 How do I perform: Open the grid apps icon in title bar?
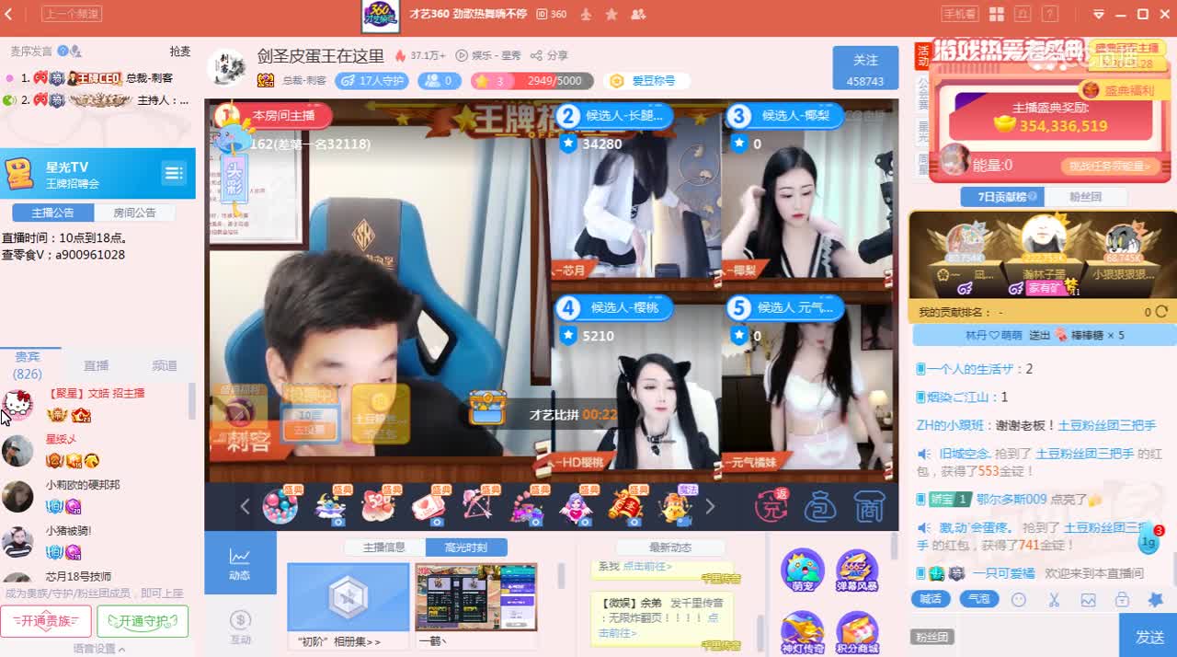997,14
